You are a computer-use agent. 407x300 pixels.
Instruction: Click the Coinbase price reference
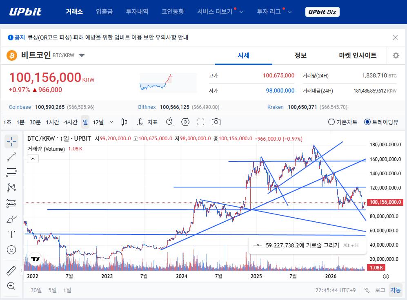pos(52,107)
